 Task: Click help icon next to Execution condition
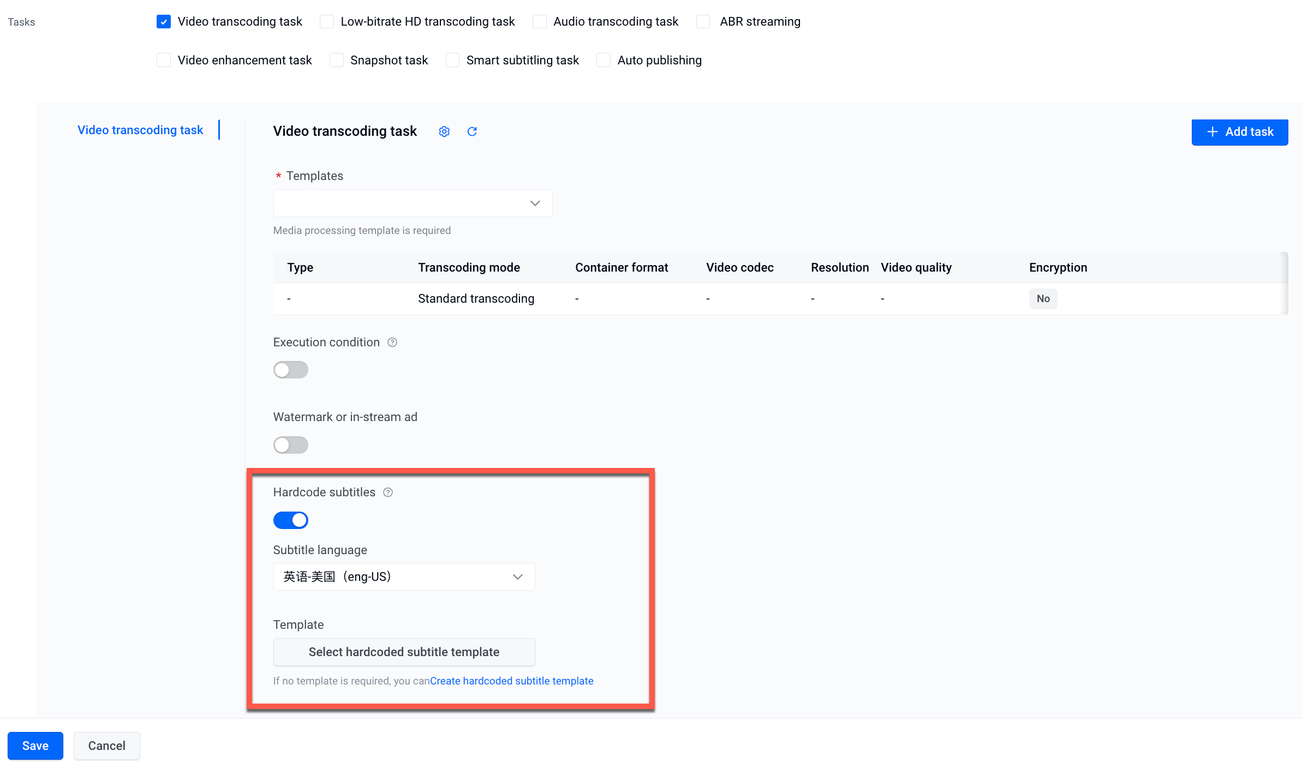tap(392, 343)
